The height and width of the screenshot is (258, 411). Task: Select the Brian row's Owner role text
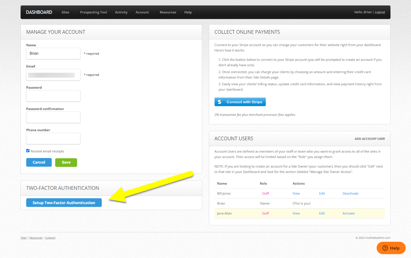pos(265,203)
